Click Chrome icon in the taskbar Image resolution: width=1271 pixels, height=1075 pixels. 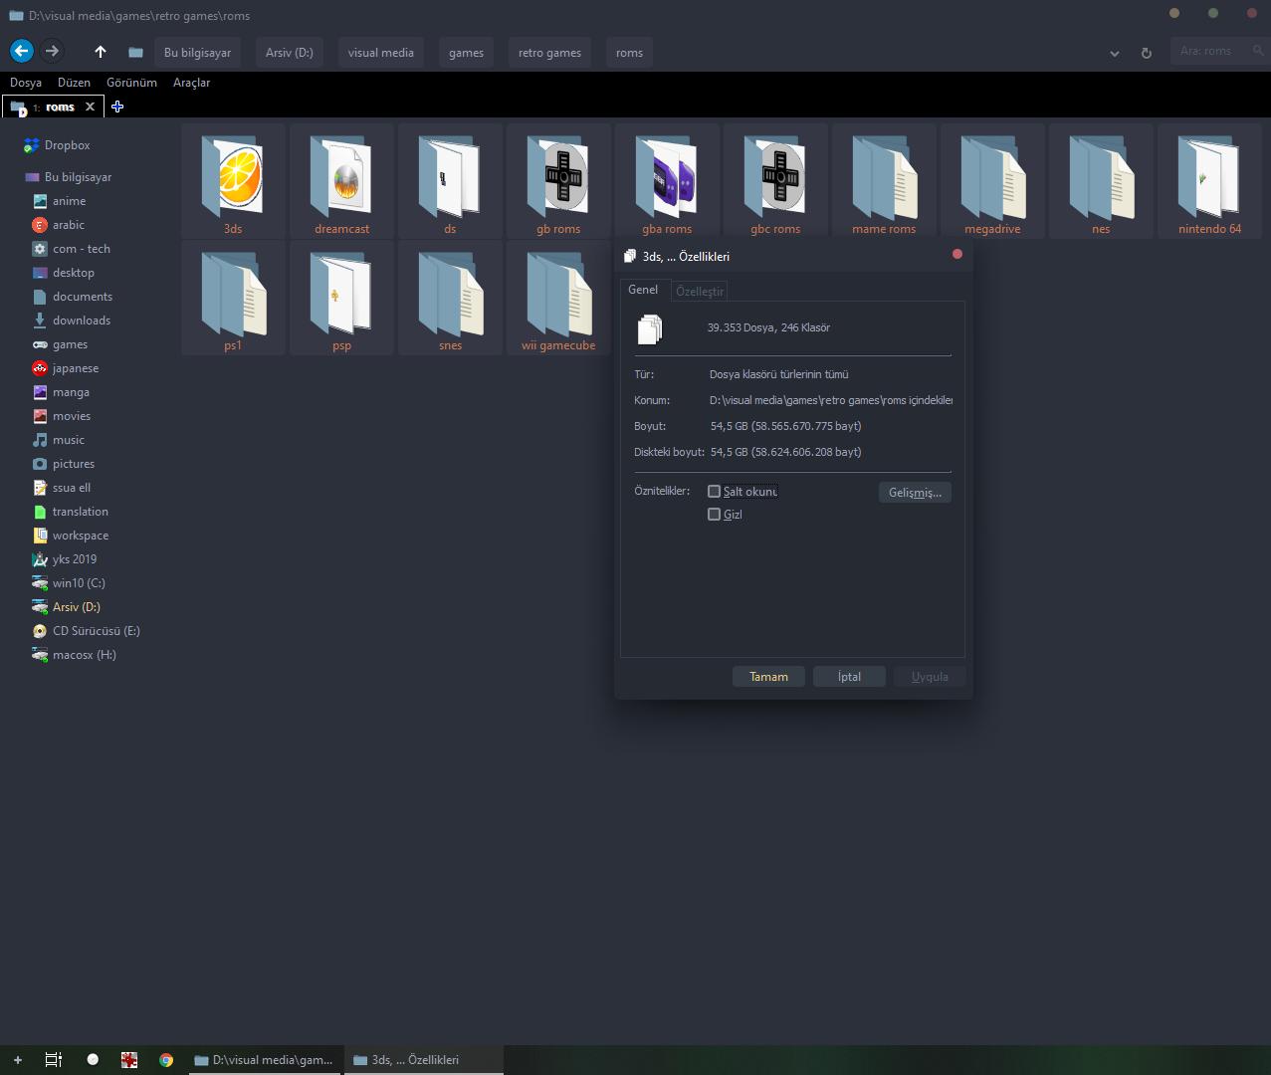(x=166, y=1060)
